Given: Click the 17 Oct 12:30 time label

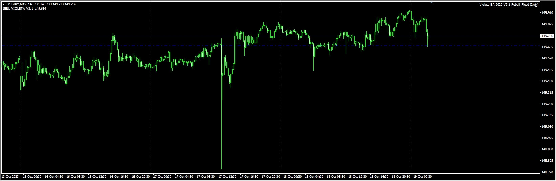Looking at the screenshot, I should (228, 177).
